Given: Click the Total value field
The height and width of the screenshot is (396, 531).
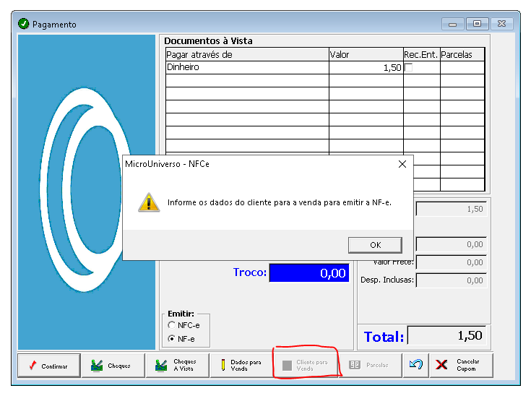Looking at the screenshot, I should click(x=446, y=335).
